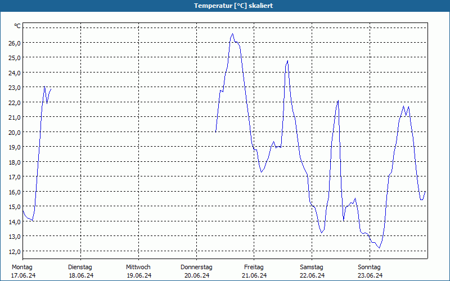
Task: Select the Dienstag day label
Action: (80, 267)
